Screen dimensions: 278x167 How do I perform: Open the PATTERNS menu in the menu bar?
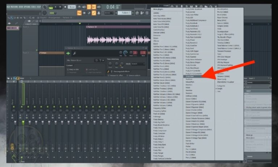[x=14, y=7]
